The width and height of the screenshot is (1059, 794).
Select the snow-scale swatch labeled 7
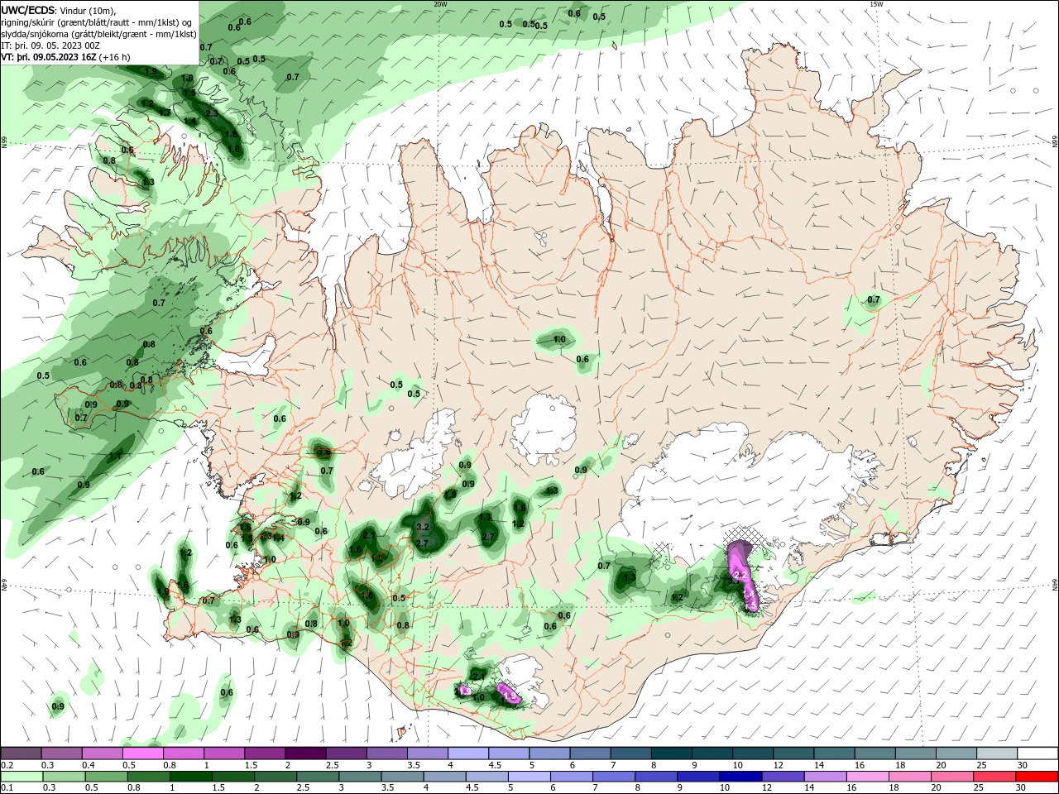click(631, 753)
